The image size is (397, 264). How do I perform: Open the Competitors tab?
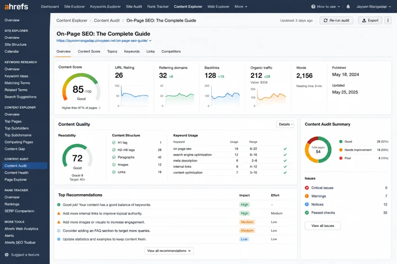(171, 51)
